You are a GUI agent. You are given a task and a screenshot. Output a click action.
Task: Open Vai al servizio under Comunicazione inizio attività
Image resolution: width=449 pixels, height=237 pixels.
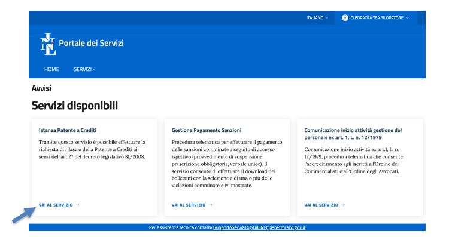coord(324,205)
